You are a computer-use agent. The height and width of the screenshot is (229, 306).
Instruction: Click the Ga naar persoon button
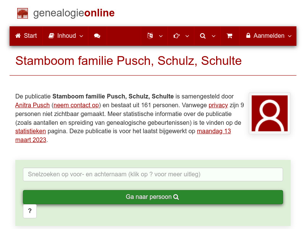pos(153,197)
